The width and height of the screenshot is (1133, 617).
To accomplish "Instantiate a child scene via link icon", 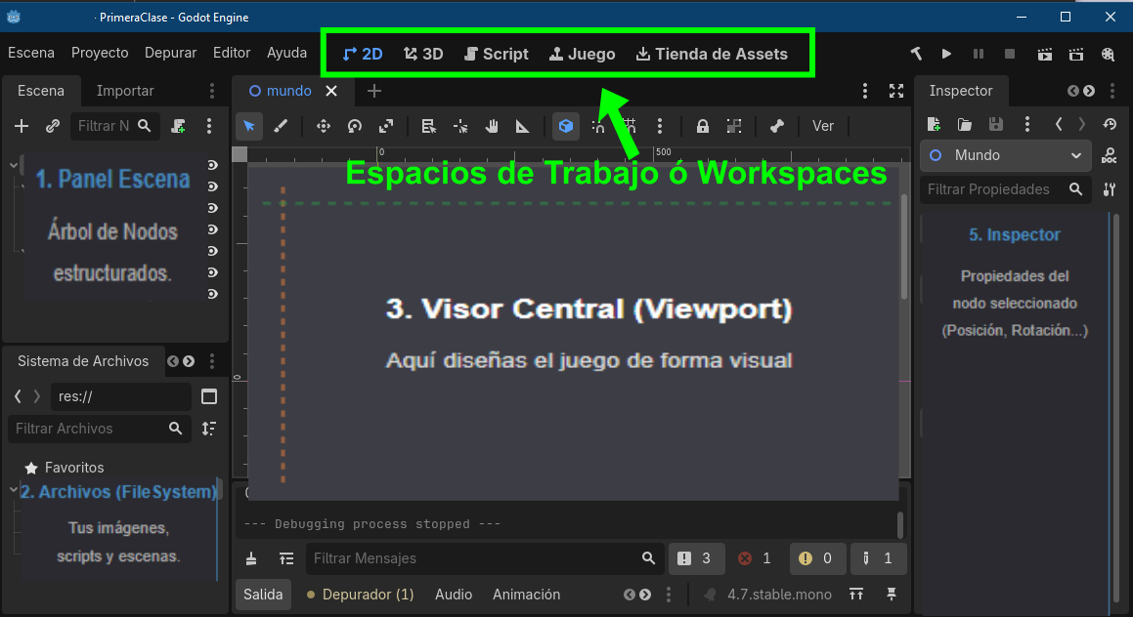I will (52, 126).
